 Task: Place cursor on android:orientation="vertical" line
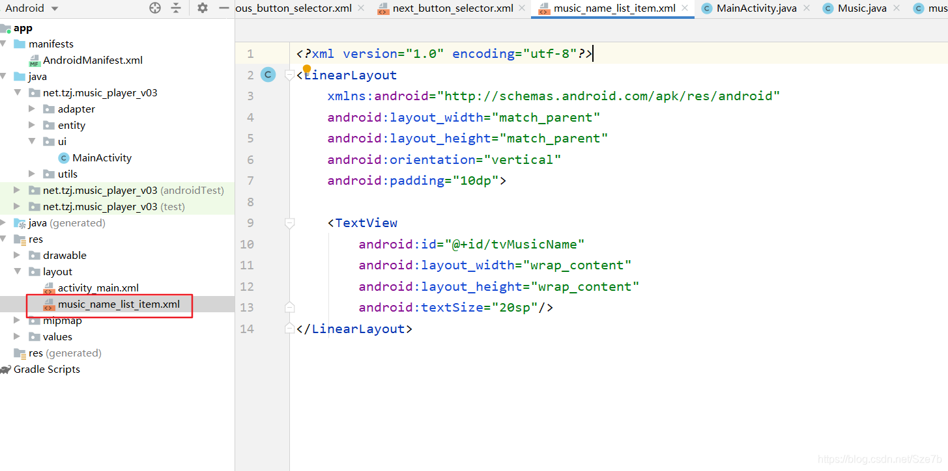444,159
